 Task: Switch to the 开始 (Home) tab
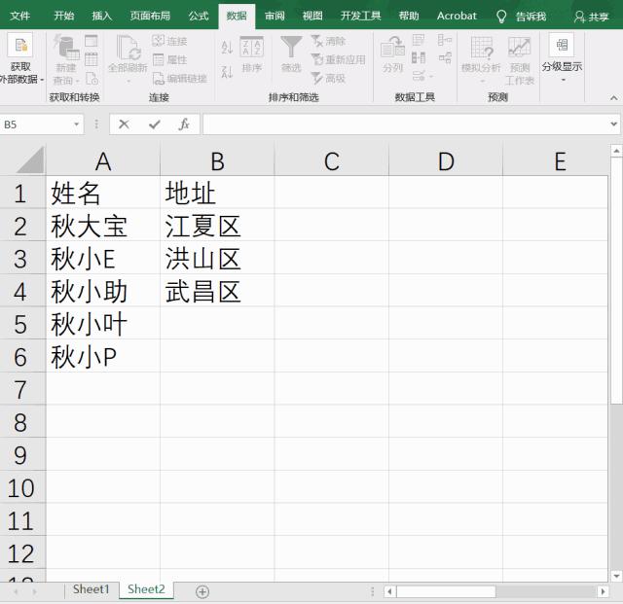coord(63,16)
